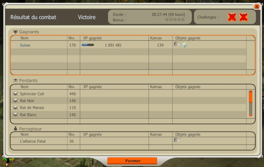Click the Victoire label
Screen dimensions: 264x167
(x=87, y=17)
